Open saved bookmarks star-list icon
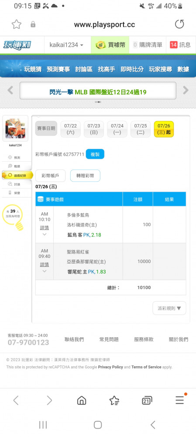 [x=114, y=400]
